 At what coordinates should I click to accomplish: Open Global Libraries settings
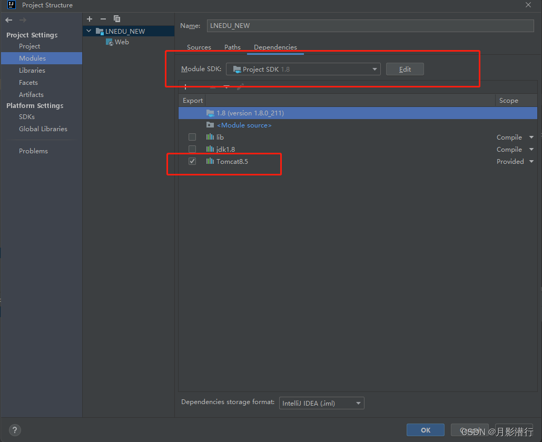43,129
